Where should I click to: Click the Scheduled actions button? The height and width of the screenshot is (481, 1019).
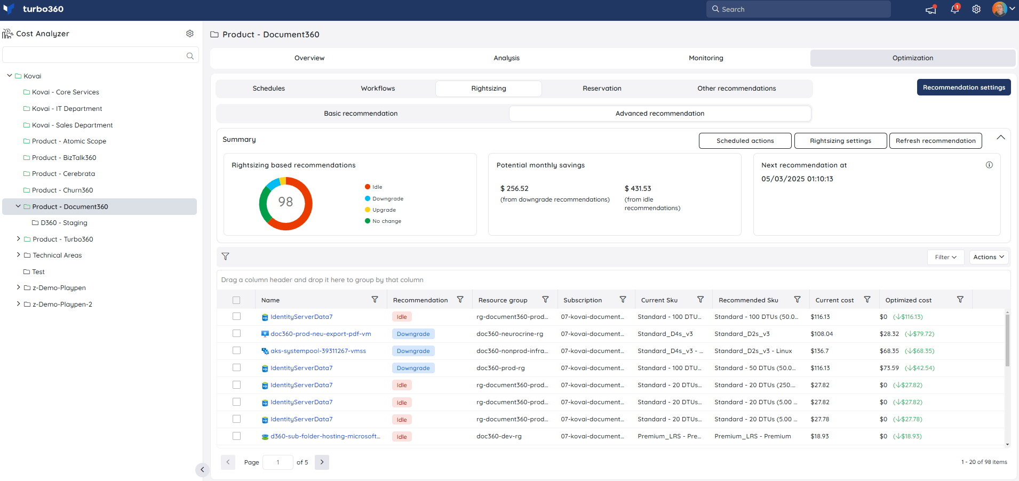pos(745,141)
